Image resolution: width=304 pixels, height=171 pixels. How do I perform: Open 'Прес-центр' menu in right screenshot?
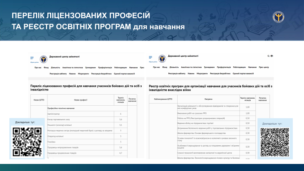264,67
